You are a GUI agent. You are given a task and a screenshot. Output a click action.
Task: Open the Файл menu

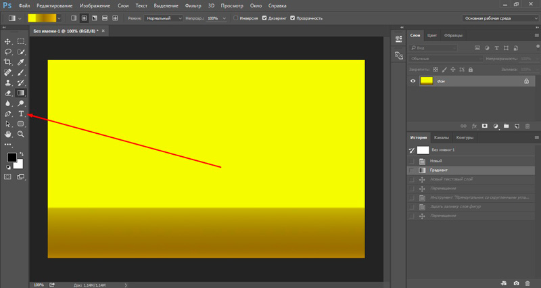[24, 5]
